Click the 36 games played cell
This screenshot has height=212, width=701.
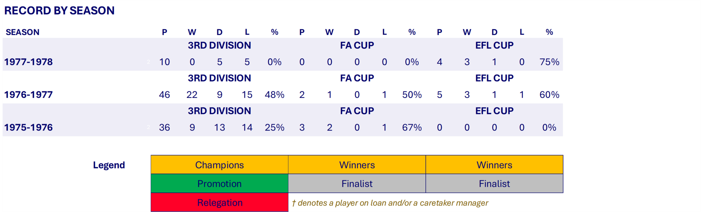pyautogui.click(x=164, y=128)
